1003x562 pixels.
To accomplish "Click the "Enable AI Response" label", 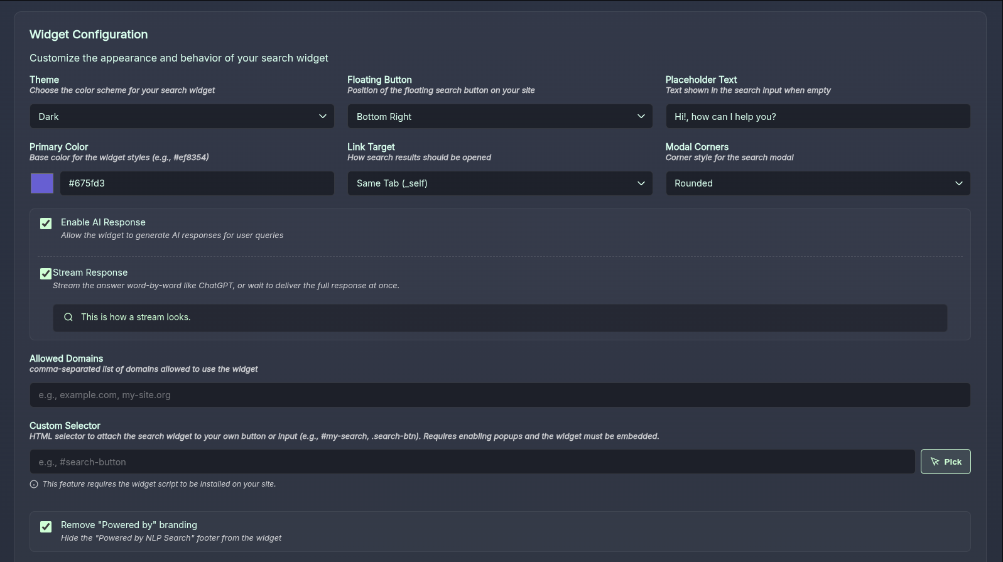I will point(103,222).
